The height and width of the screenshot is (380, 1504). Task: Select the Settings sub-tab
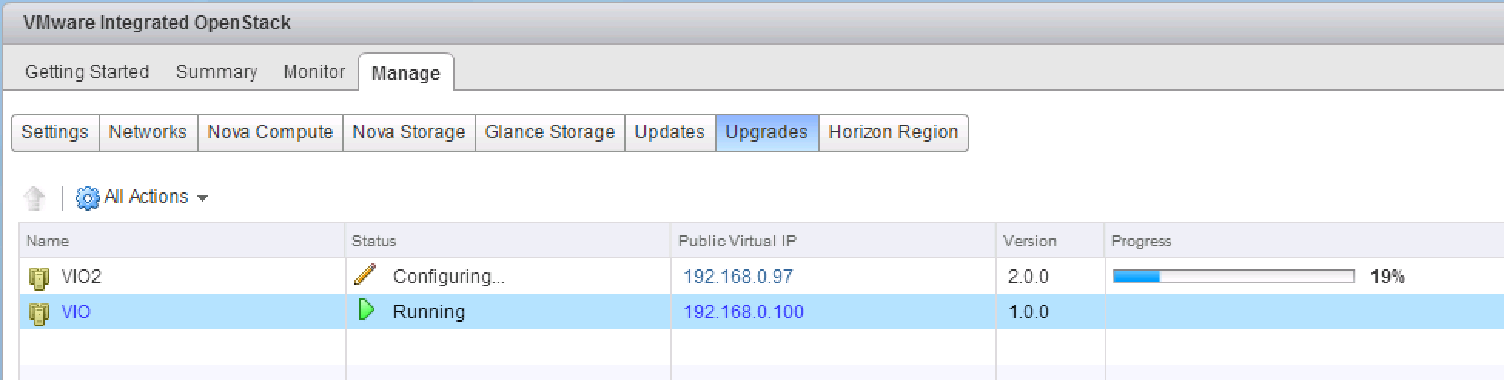click(x=55, y=132)
